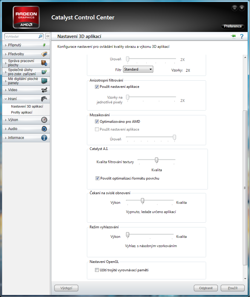
Task: Click Čekaní na svislé obnovení slider handle
Action: pyautogui.click(x=142, y=200)
